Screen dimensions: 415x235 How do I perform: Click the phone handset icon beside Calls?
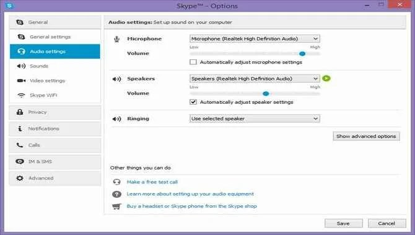point(20,145)
